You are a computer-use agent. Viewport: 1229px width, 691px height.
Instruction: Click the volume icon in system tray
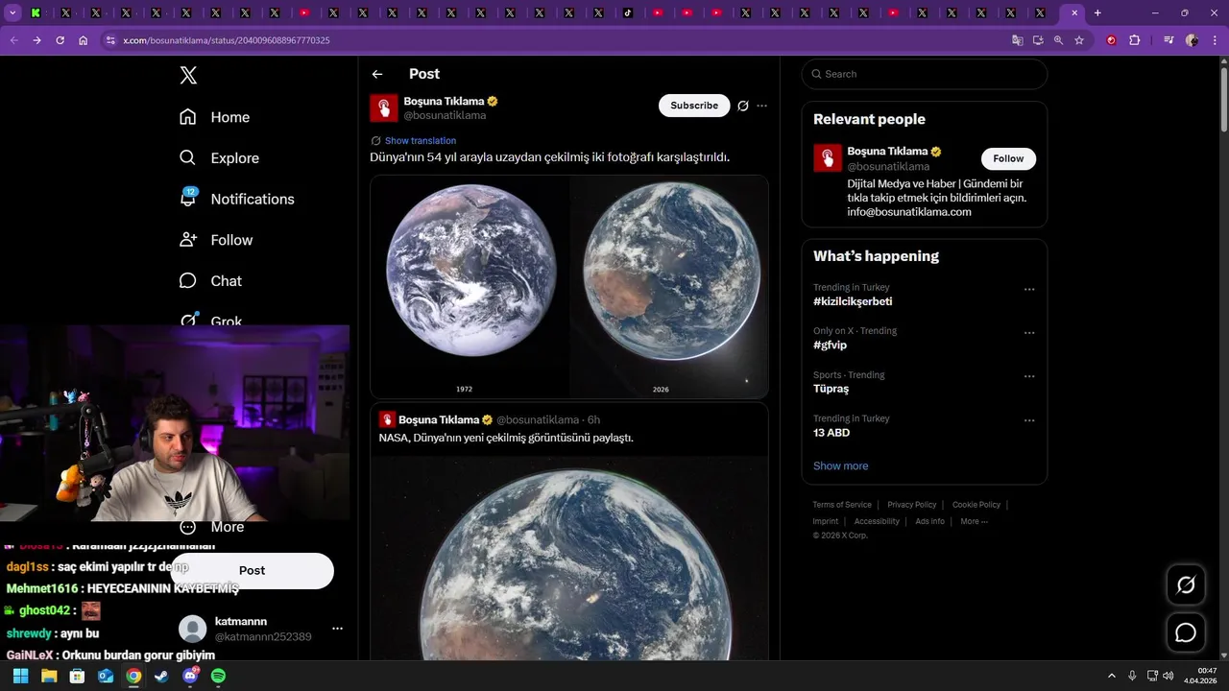tap(1169, 676)
